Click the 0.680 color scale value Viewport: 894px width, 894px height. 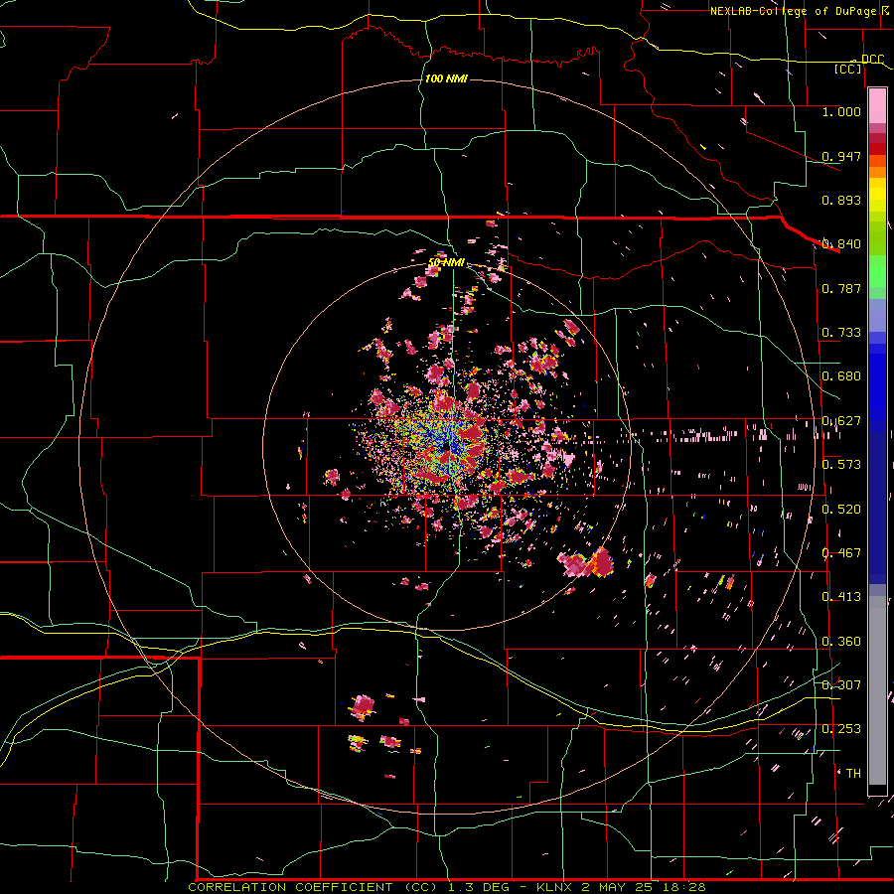[841, 376]
